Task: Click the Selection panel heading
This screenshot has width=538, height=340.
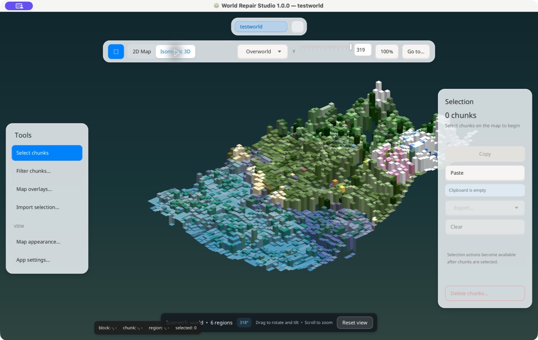Action: point(459,101)
